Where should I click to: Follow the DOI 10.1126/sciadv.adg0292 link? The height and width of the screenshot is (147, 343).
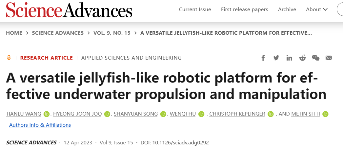[175, 143]
